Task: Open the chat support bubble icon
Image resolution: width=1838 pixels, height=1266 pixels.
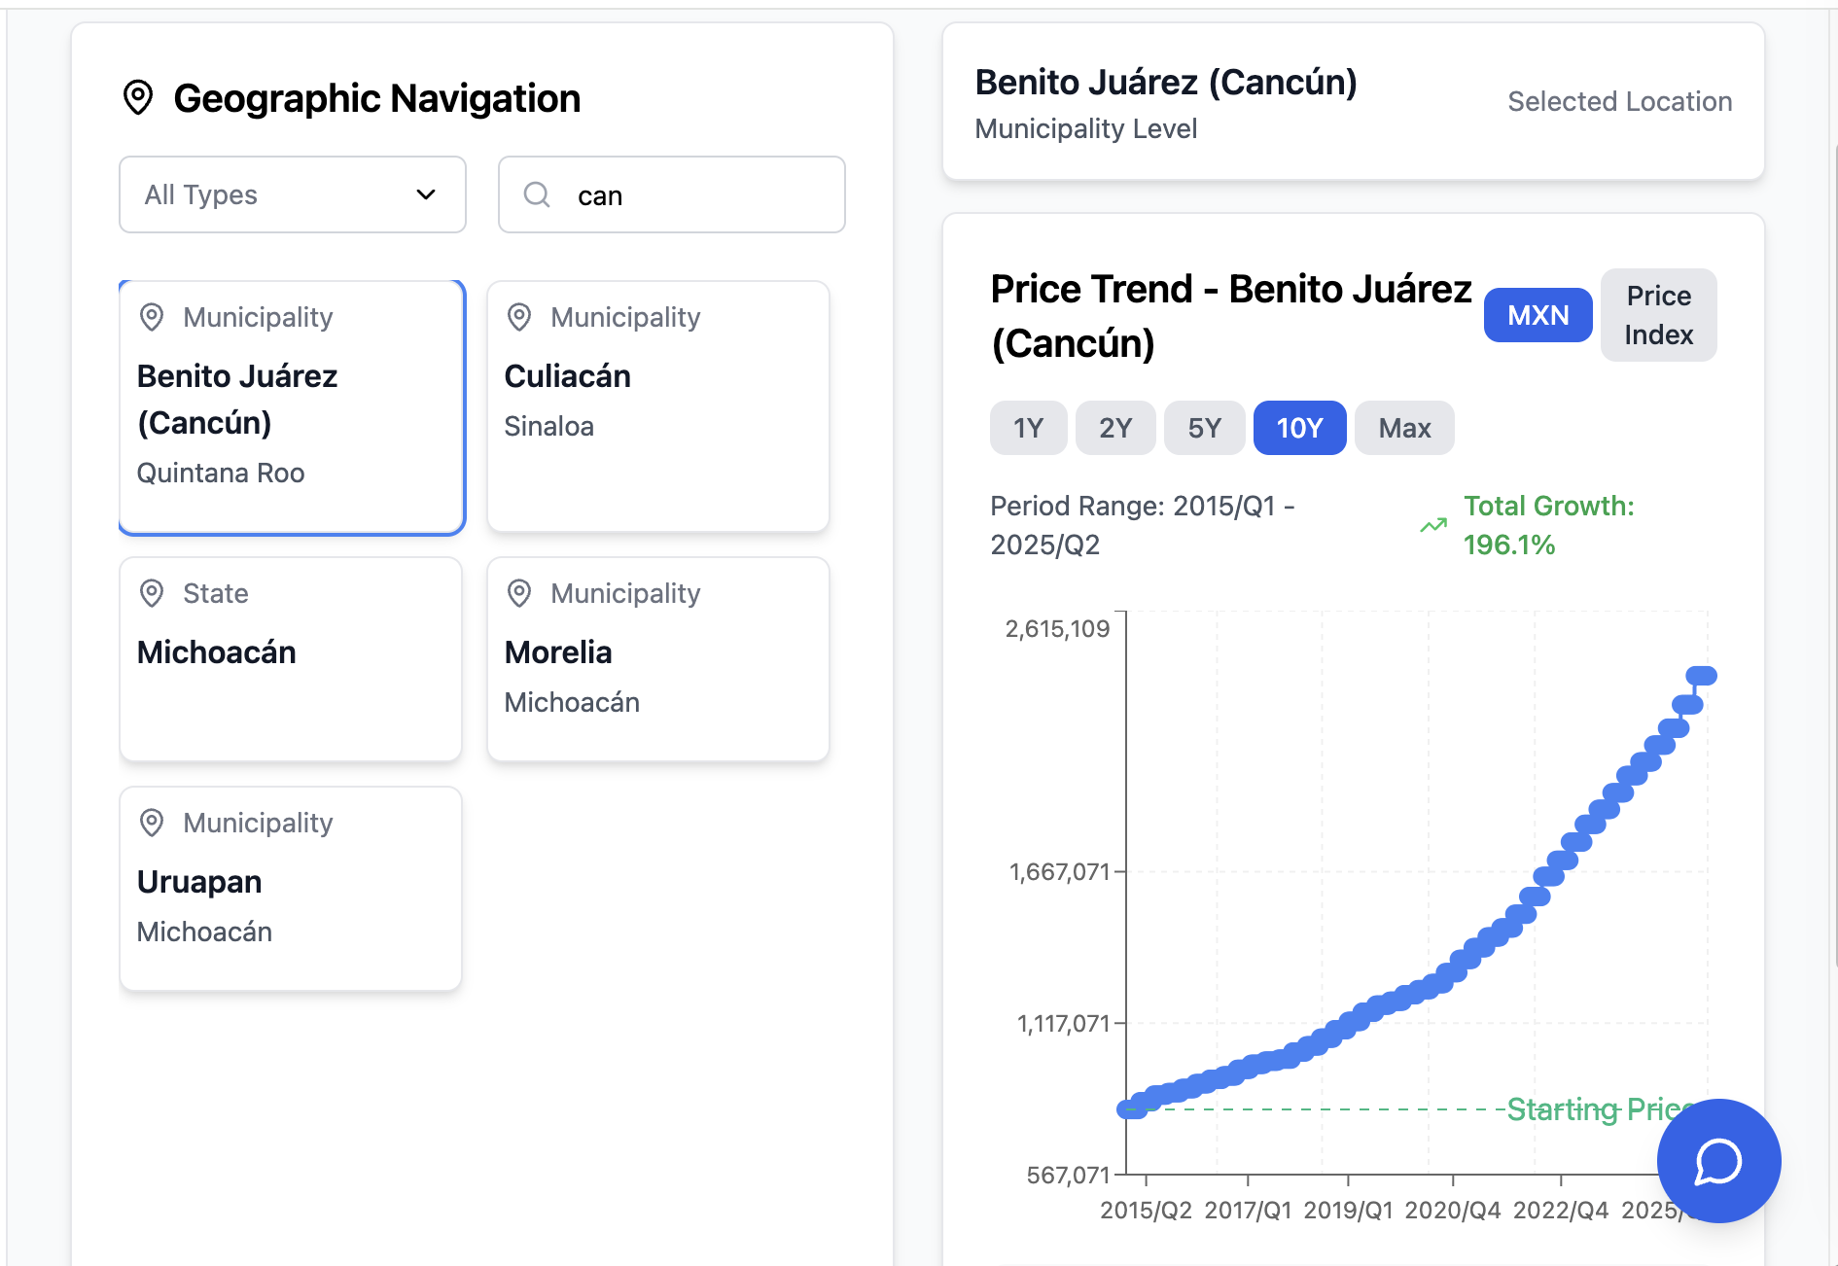Action: coord(1718,1161)
